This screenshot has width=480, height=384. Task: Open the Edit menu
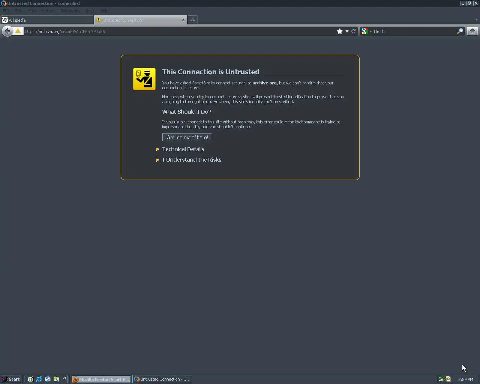(18, 11)
